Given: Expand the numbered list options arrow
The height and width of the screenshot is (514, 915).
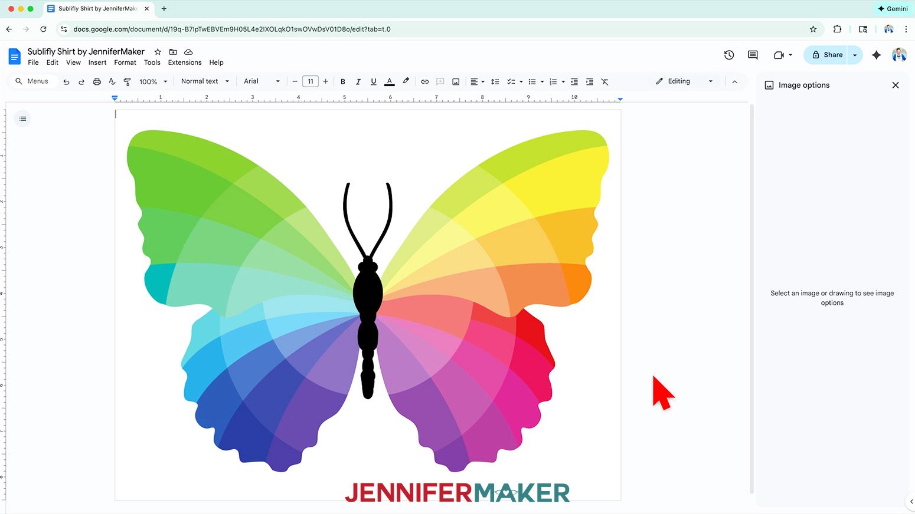Looking at the screenshot, I should (563, 82).
